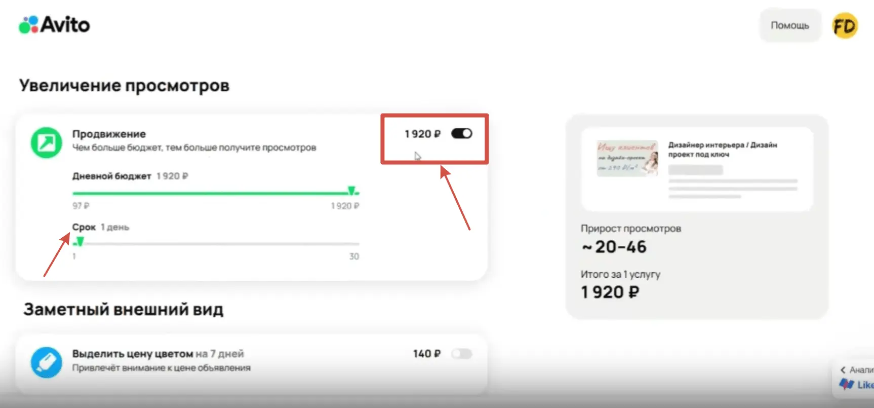Image resolution: width=874 pixels, height=408 pixels.
Task: Click the Срок duration slider handle
Action: [x=80, y=242]
